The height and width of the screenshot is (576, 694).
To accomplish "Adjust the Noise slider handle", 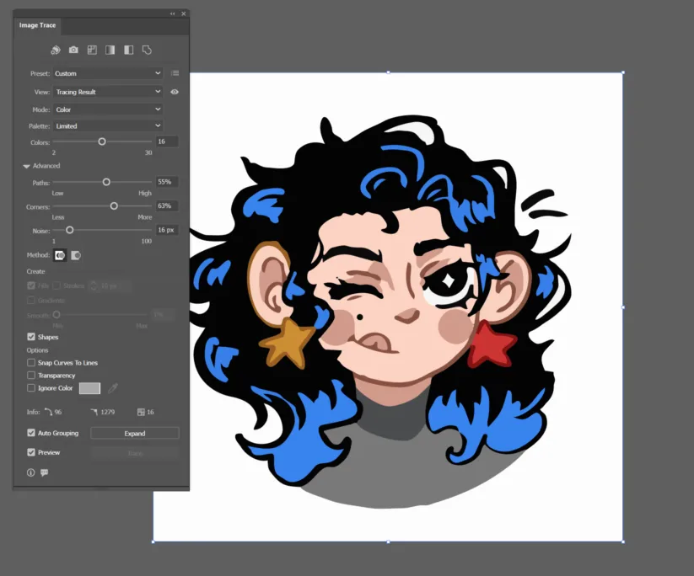I will click(x=69, y=230).
